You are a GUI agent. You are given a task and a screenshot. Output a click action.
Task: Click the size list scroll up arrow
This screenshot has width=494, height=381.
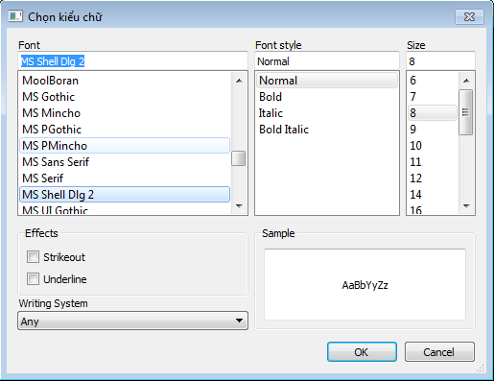click(466, 81)
